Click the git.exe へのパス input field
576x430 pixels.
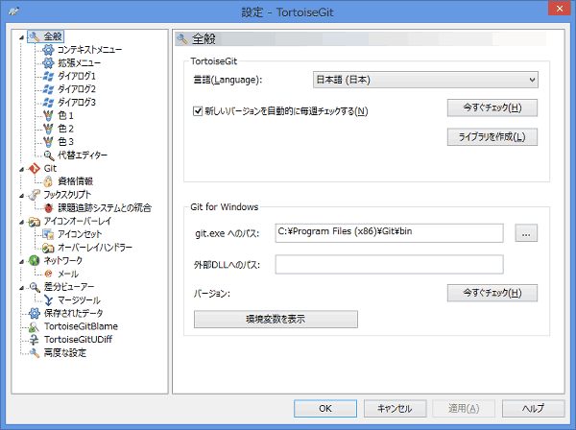pyautogui.click(x=390, y=233)
